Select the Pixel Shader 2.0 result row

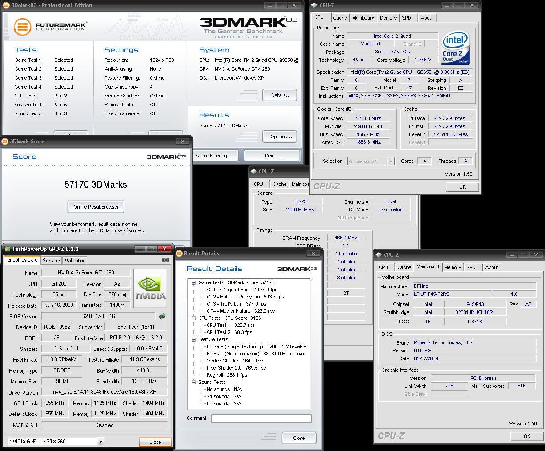236,368
